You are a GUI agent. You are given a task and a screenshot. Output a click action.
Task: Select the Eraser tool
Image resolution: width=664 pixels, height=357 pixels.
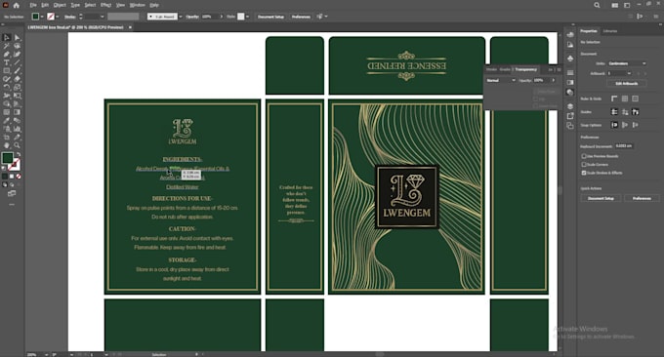click(17, 79)
